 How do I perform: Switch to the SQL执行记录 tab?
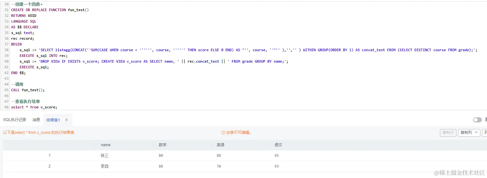(x=15, y=120)
